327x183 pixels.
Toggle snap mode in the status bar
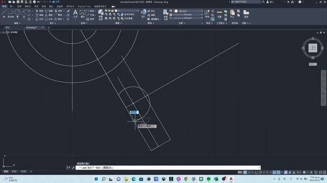click(249, 172)
